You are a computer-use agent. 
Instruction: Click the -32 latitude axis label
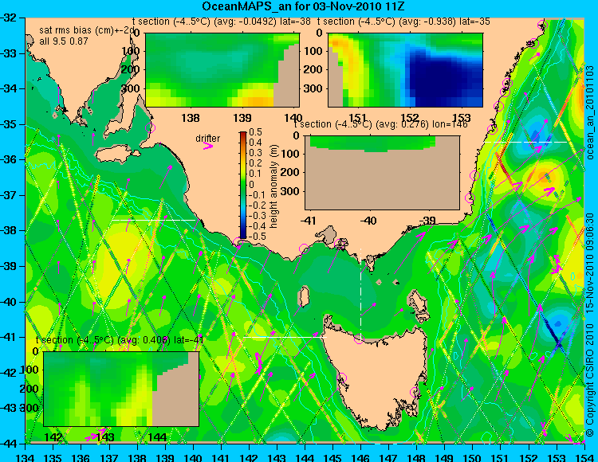click(10, 18)
